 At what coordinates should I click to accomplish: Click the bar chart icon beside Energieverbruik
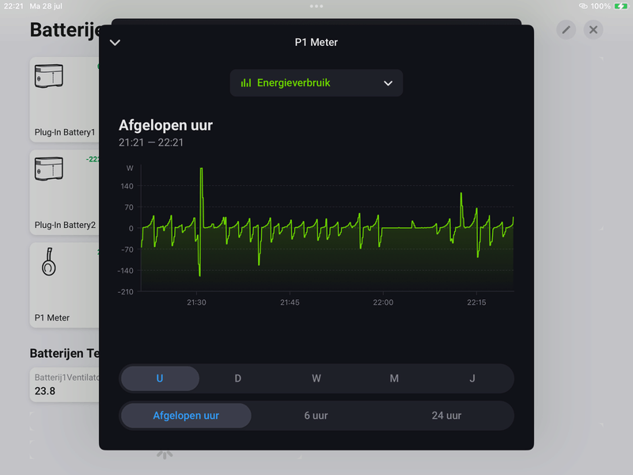click(246, 83)
